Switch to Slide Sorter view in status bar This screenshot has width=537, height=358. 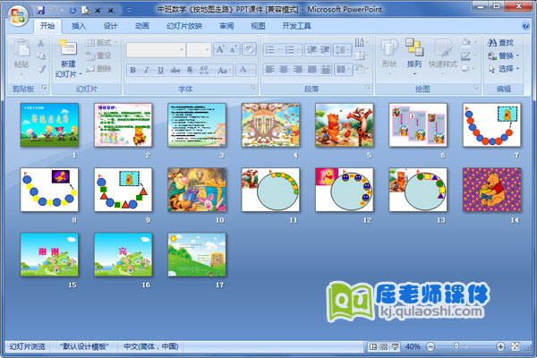(x=384, y=346)
